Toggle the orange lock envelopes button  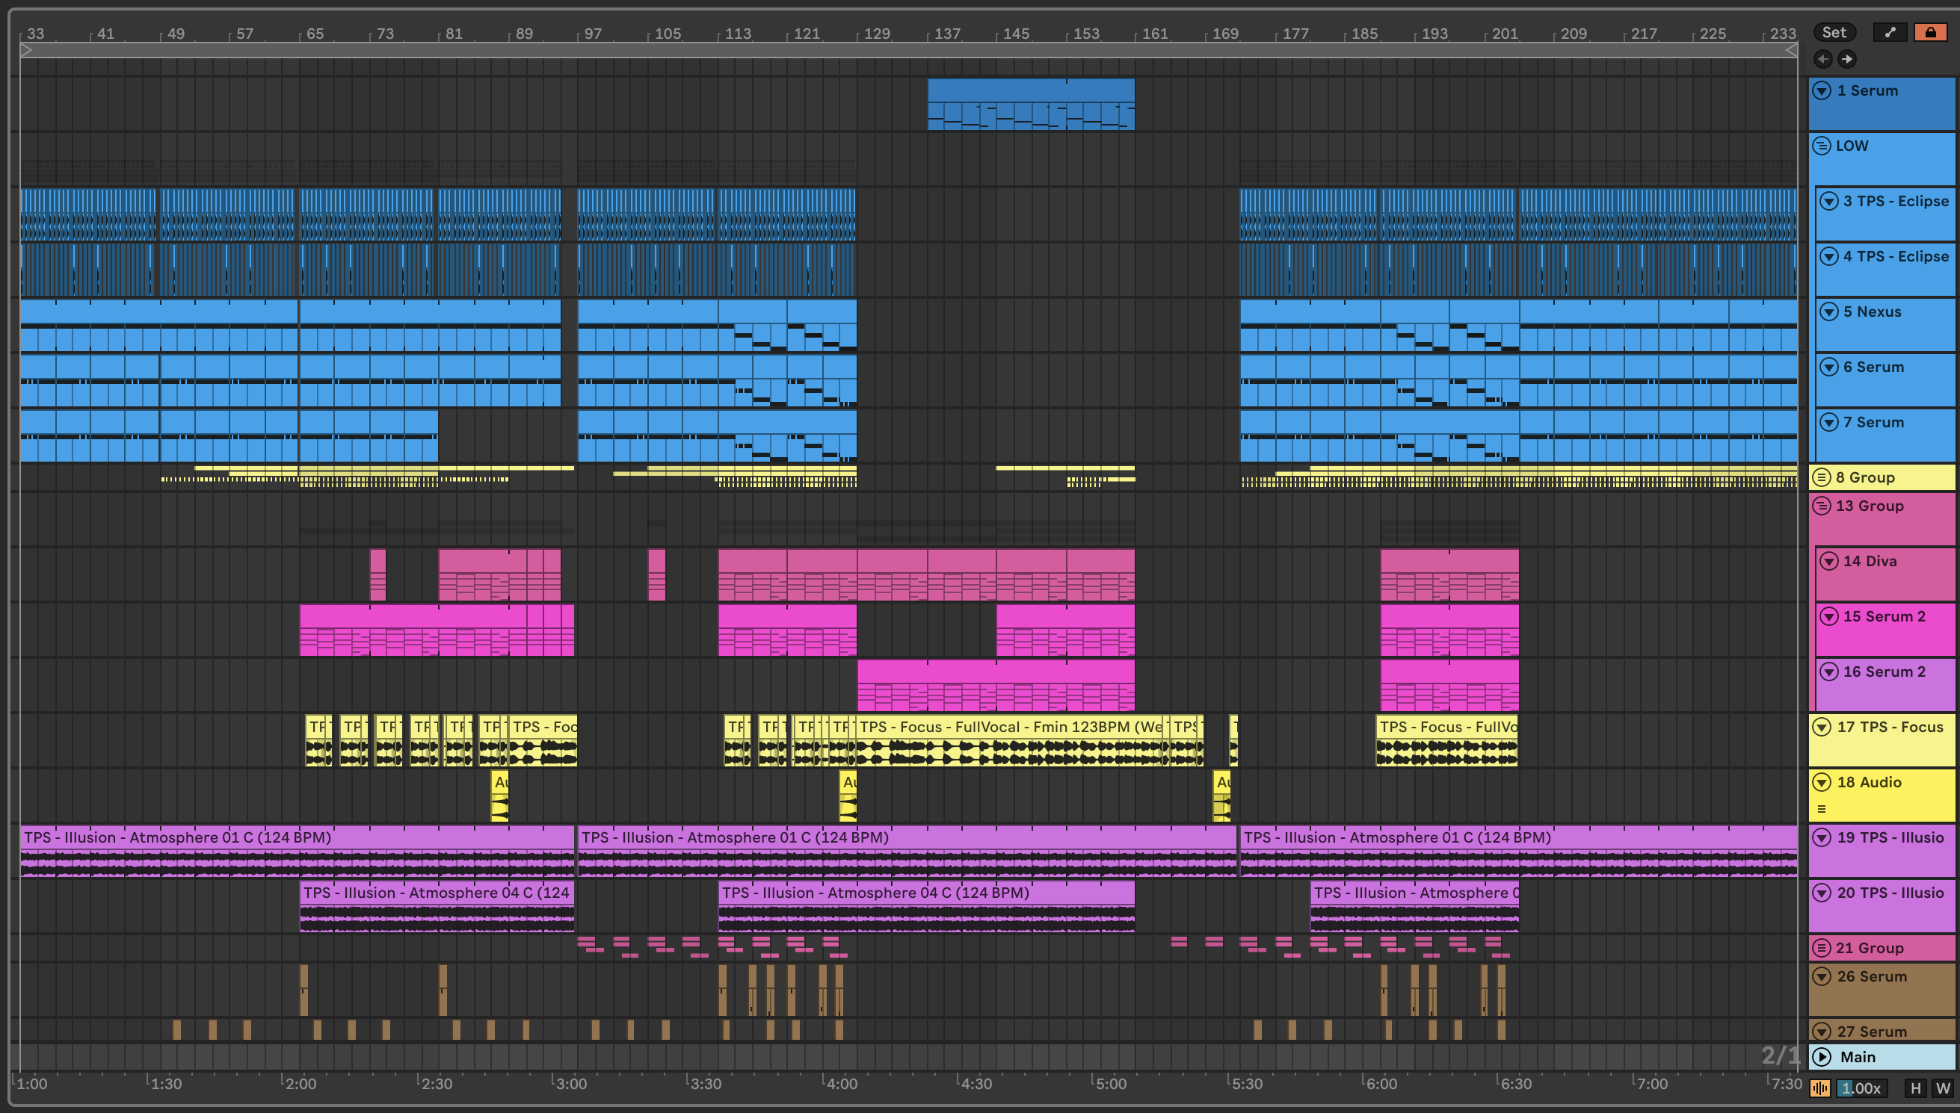point(1930,32)
